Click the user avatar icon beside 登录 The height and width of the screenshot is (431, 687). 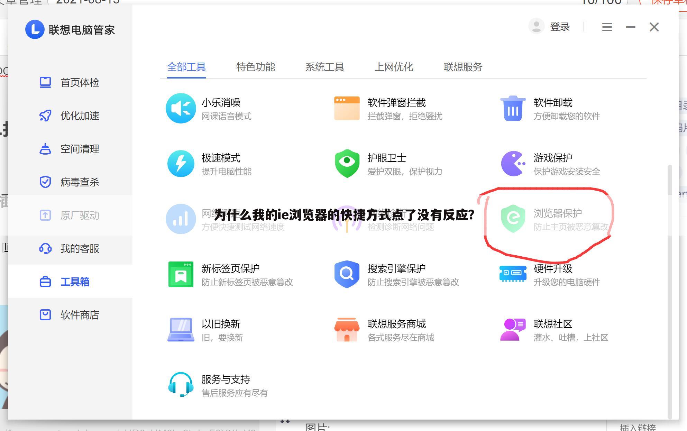pos(537,27)
